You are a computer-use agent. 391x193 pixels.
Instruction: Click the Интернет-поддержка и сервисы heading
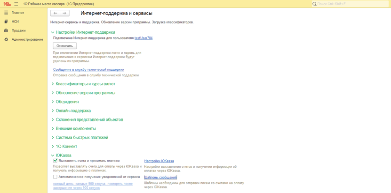point(116,13)
